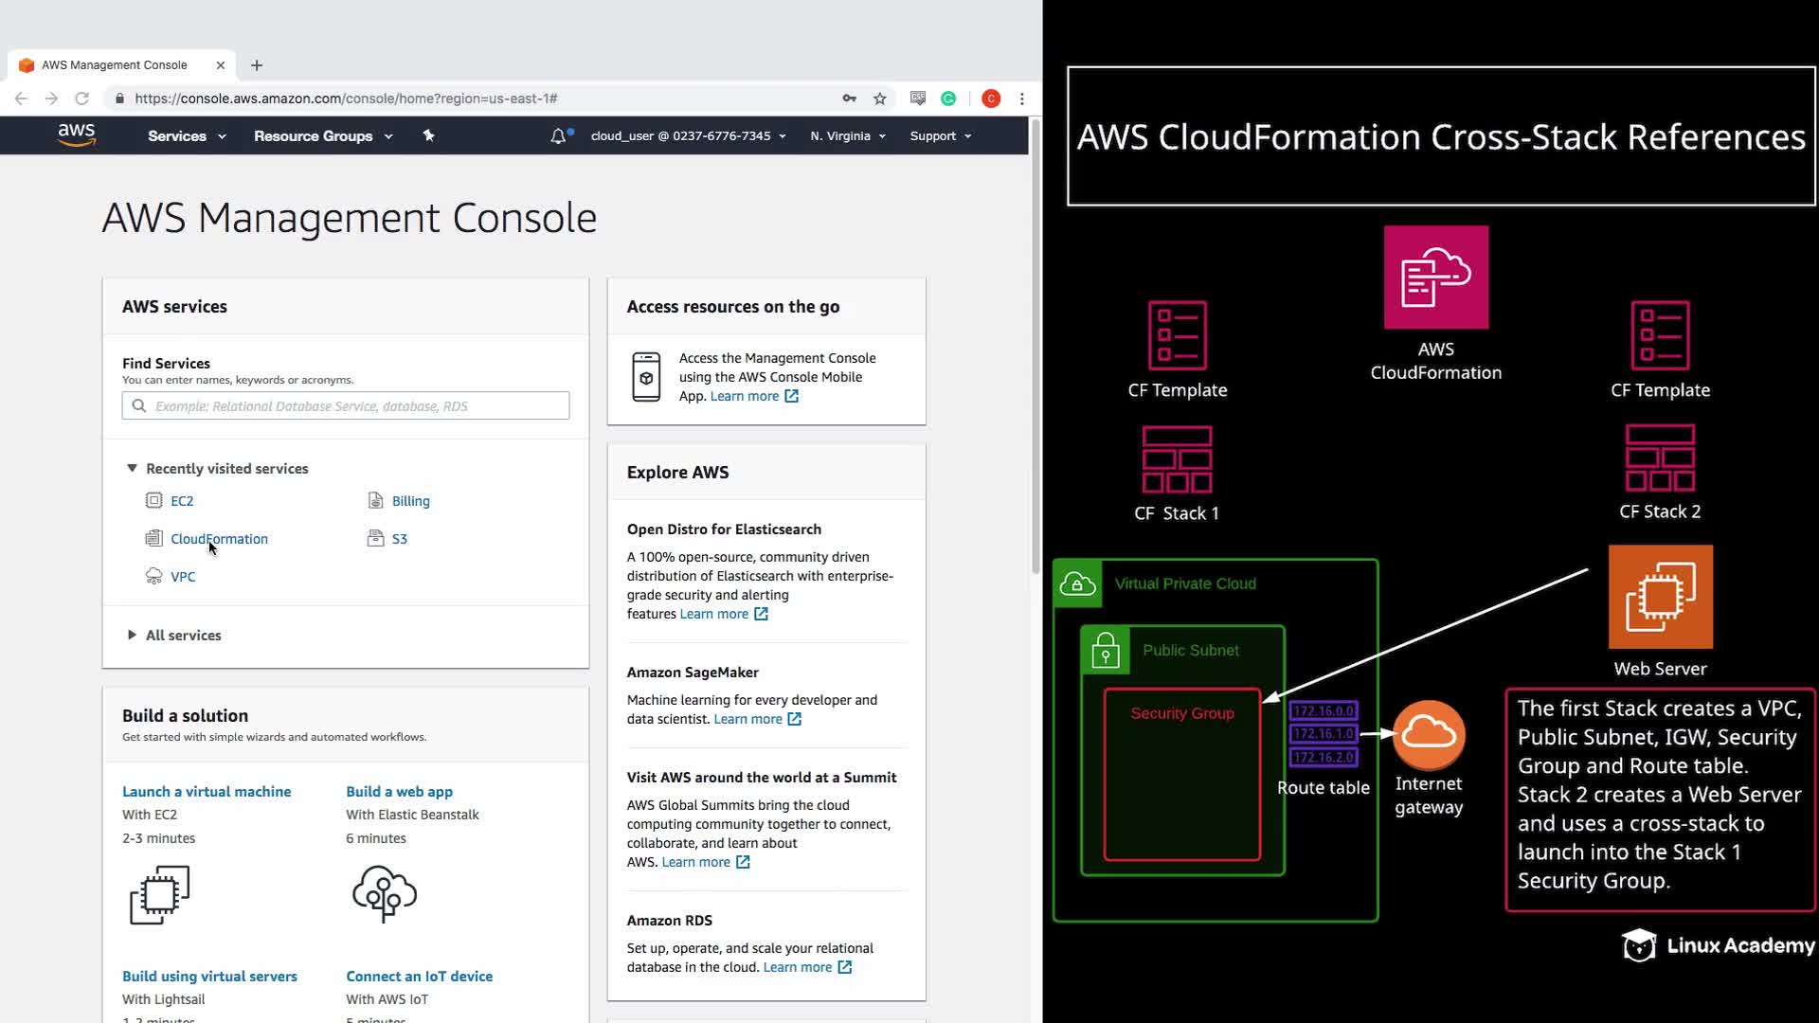Open the Support menu

940,135
